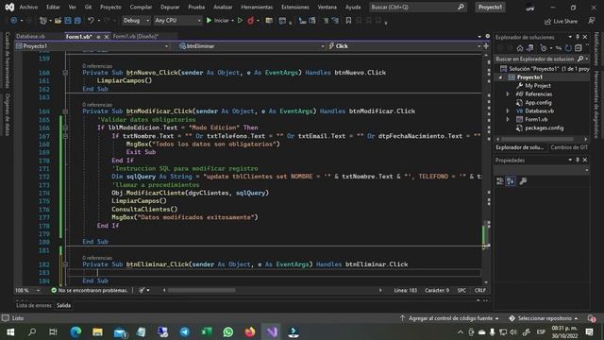The width and height of the screenshot is (604, 340).
Task: Click Seleccionar repositorio in status bar
Action: pos(544,318)
